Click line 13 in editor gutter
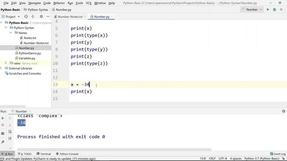Image resolution: width=287 pixels, height=161 pixels. pos(55,85)
